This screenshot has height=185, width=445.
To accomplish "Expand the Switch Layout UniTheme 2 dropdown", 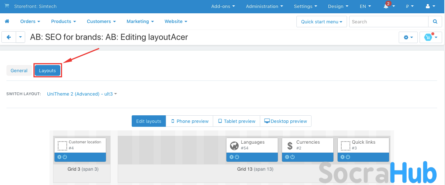I will pos(82,94).
